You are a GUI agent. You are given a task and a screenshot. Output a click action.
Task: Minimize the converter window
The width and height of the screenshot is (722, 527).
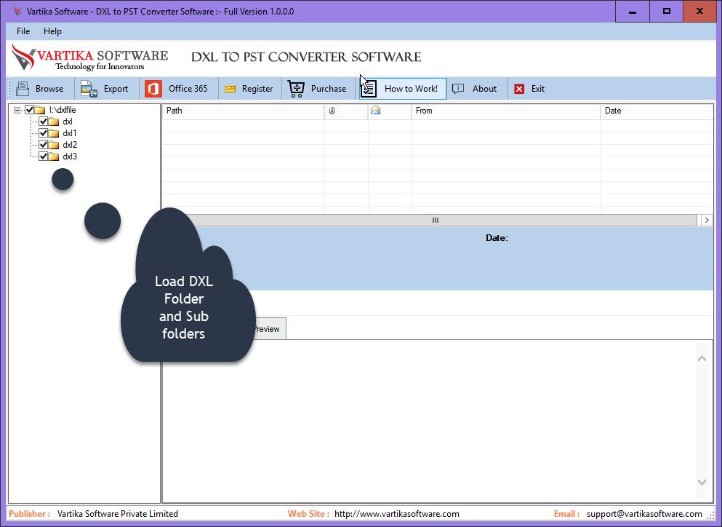point(633,12)
